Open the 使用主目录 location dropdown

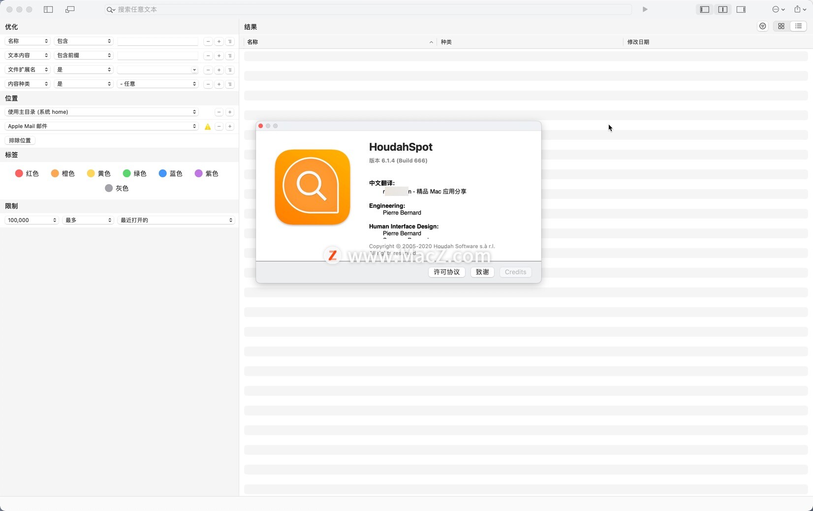click(102, 112)
